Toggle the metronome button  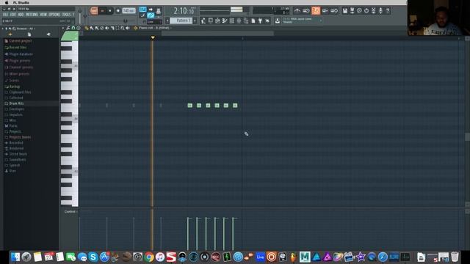(x=297, y=11)
